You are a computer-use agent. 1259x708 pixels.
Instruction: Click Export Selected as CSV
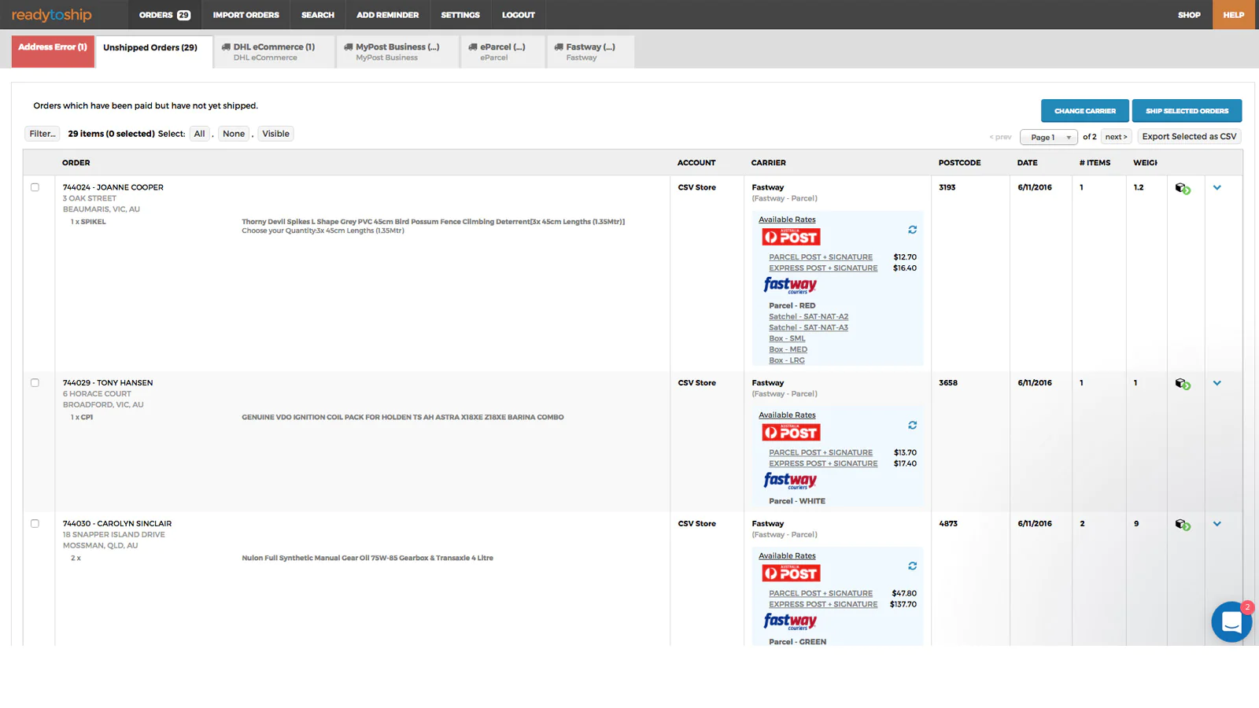pyautogui.click(x=1188, y=137)
